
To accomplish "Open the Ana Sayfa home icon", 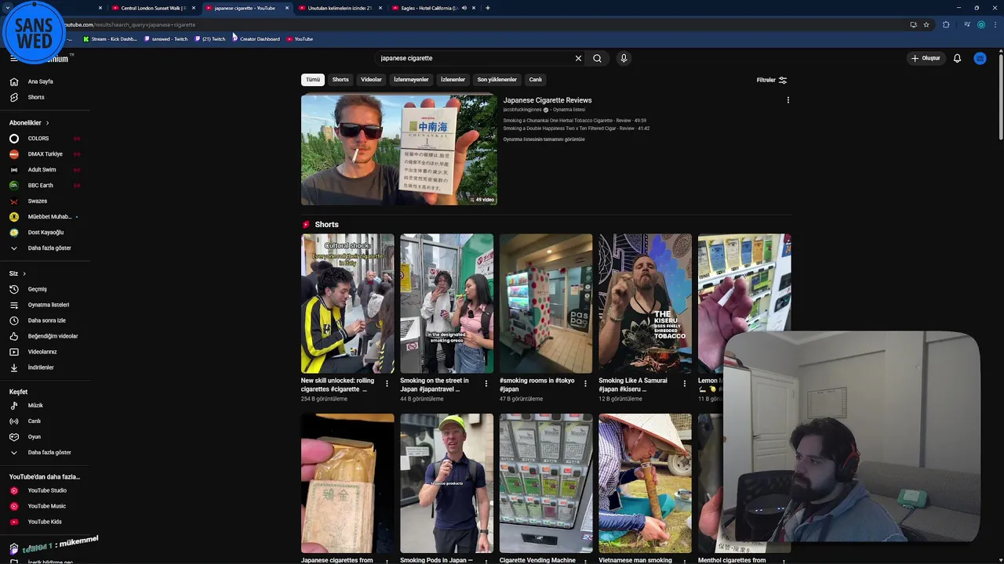I will (x=13, y=81).
